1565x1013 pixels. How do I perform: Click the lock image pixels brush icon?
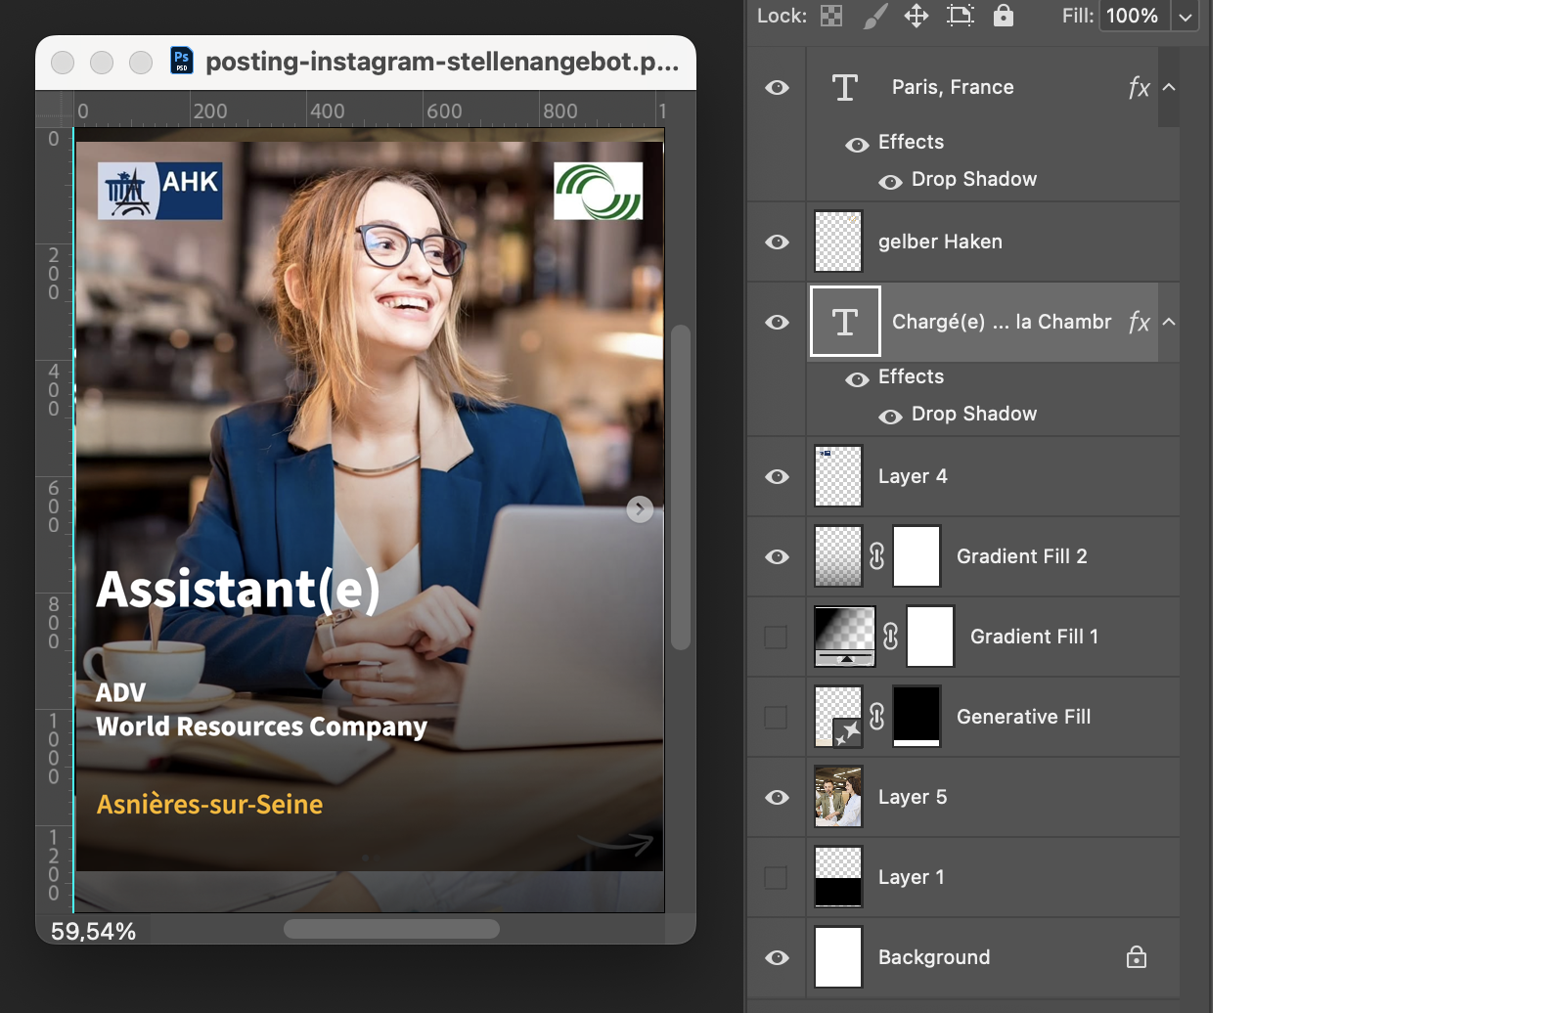(874, 16)
